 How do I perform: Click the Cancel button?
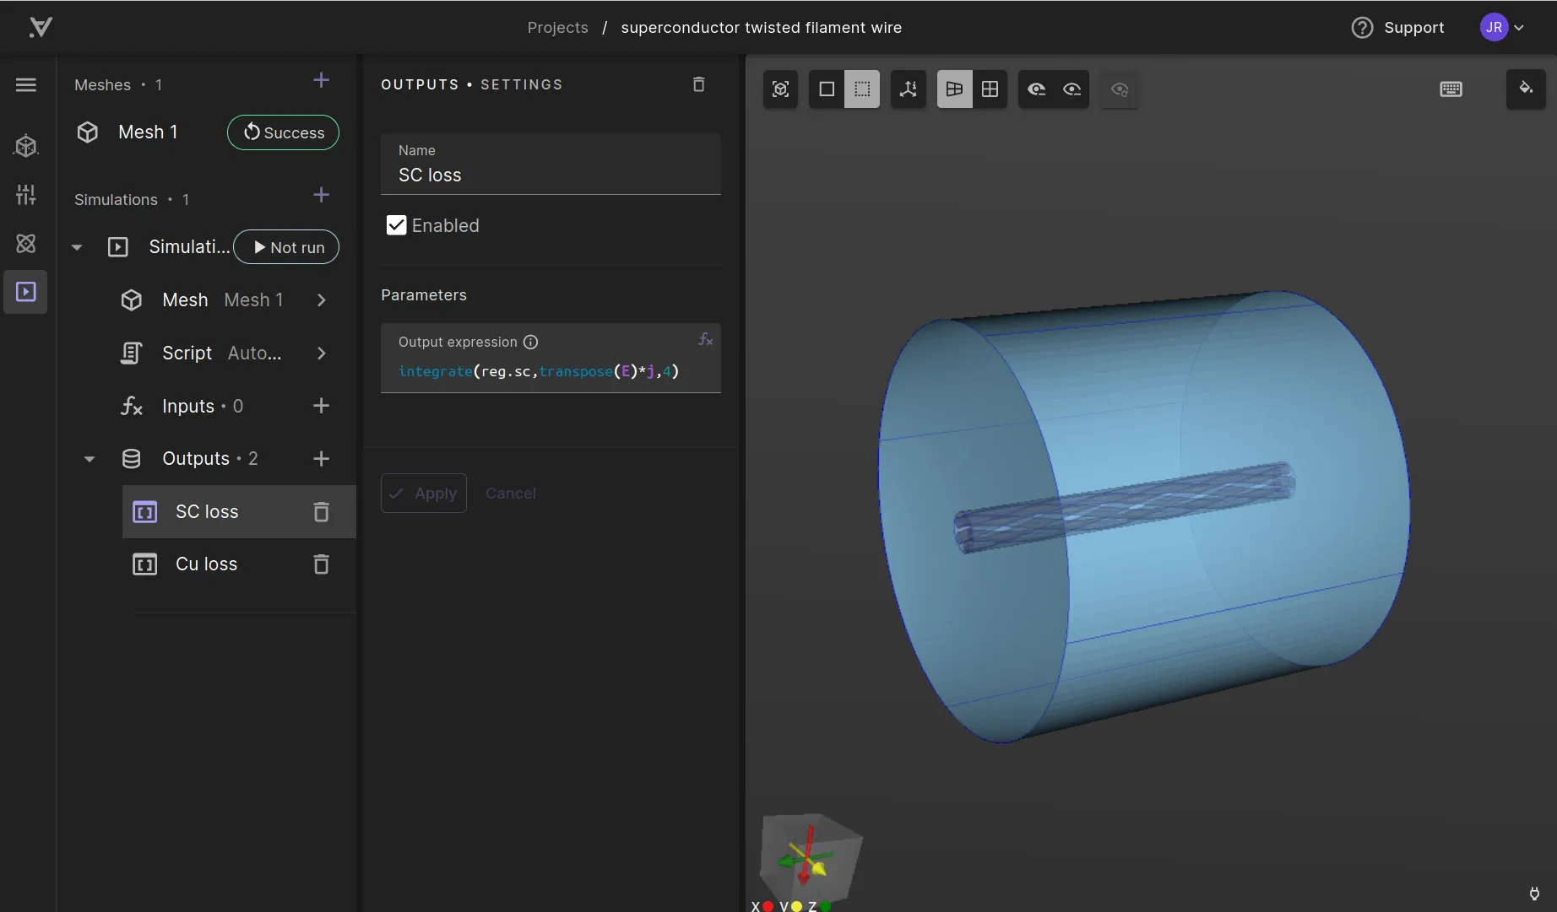tap(511, 494)
